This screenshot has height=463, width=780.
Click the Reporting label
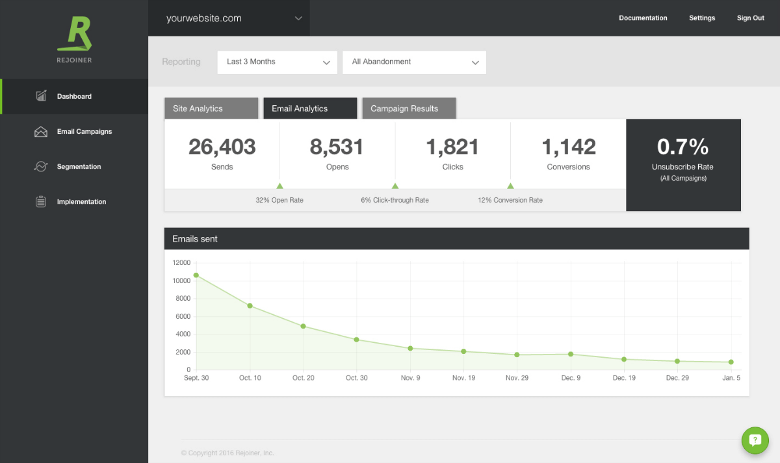pyautogui.click(x=181, y=62)
